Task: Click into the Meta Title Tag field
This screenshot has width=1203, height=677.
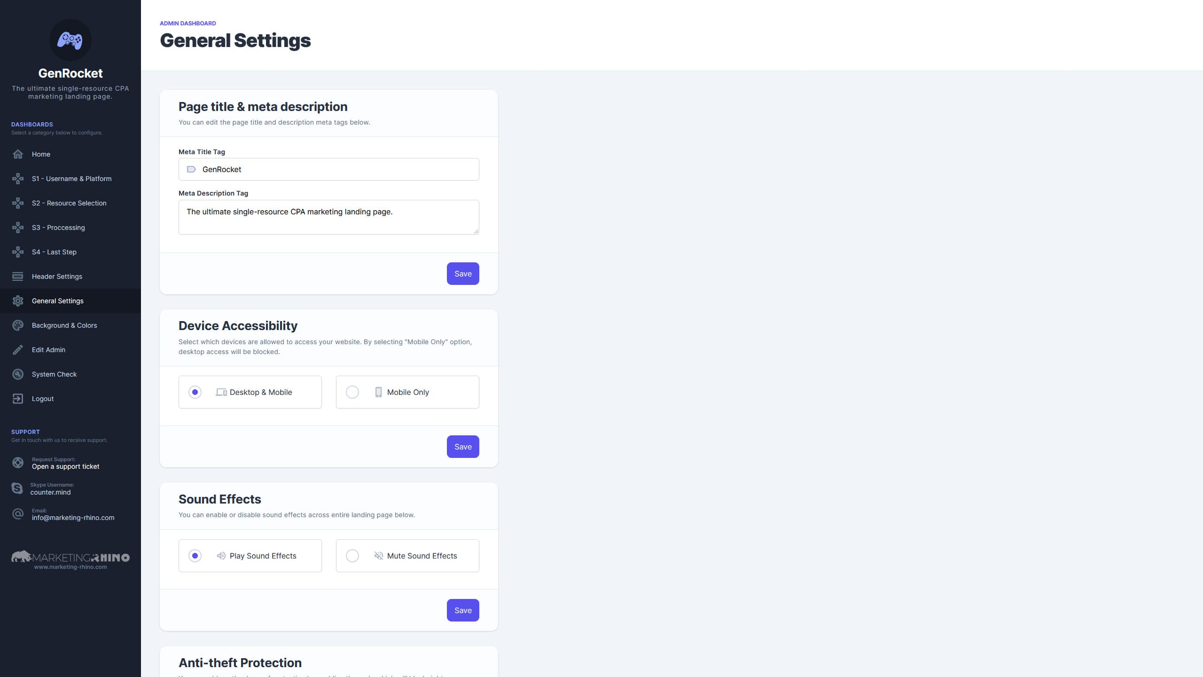Action: tap(329, 169)
